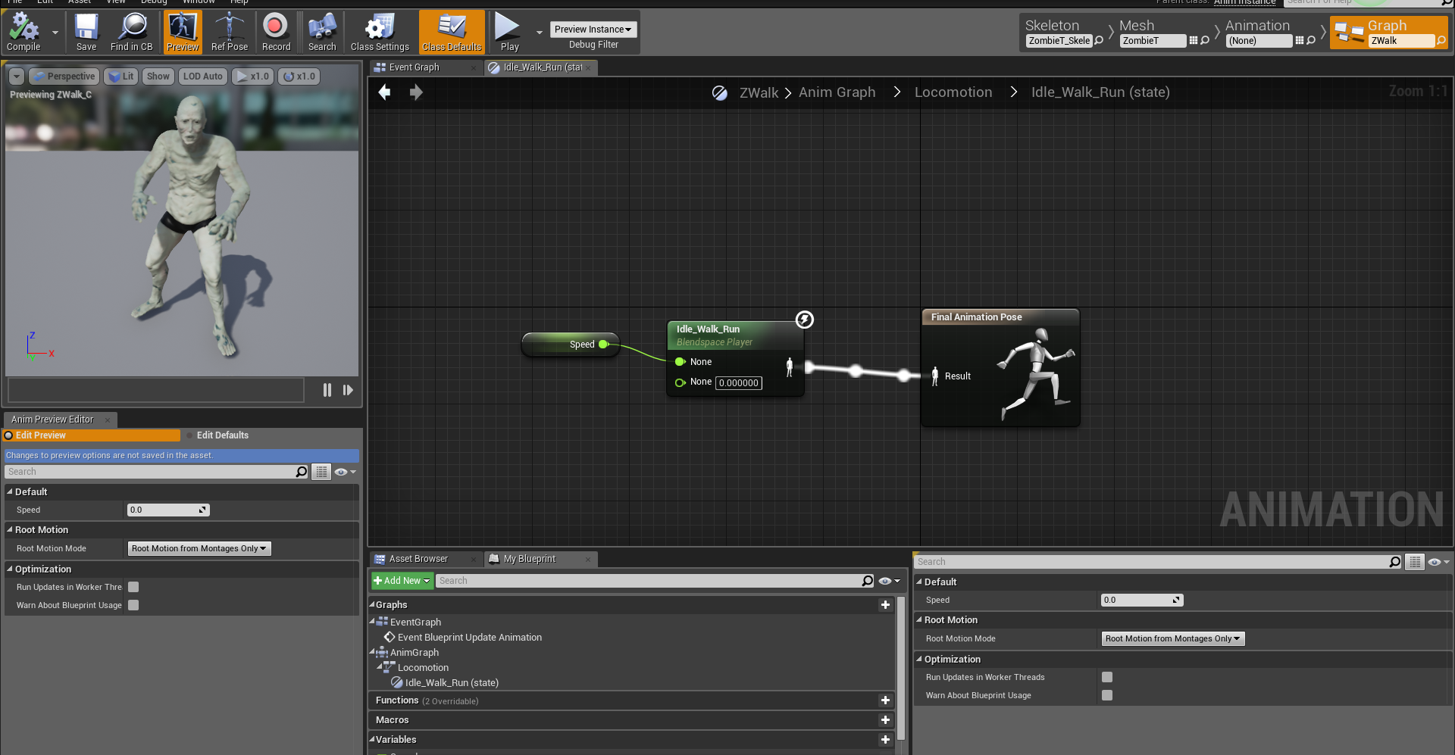Show the Ref Pose

coord(229,32)
